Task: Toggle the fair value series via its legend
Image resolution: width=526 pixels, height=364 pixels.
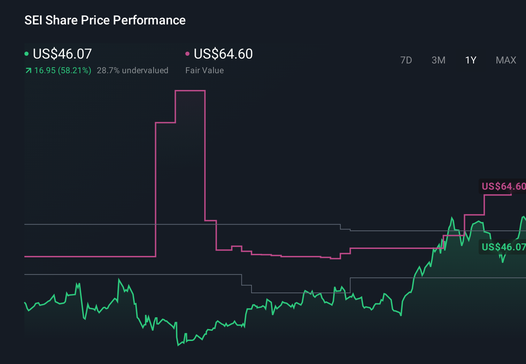Action: [x=223, y=54]
